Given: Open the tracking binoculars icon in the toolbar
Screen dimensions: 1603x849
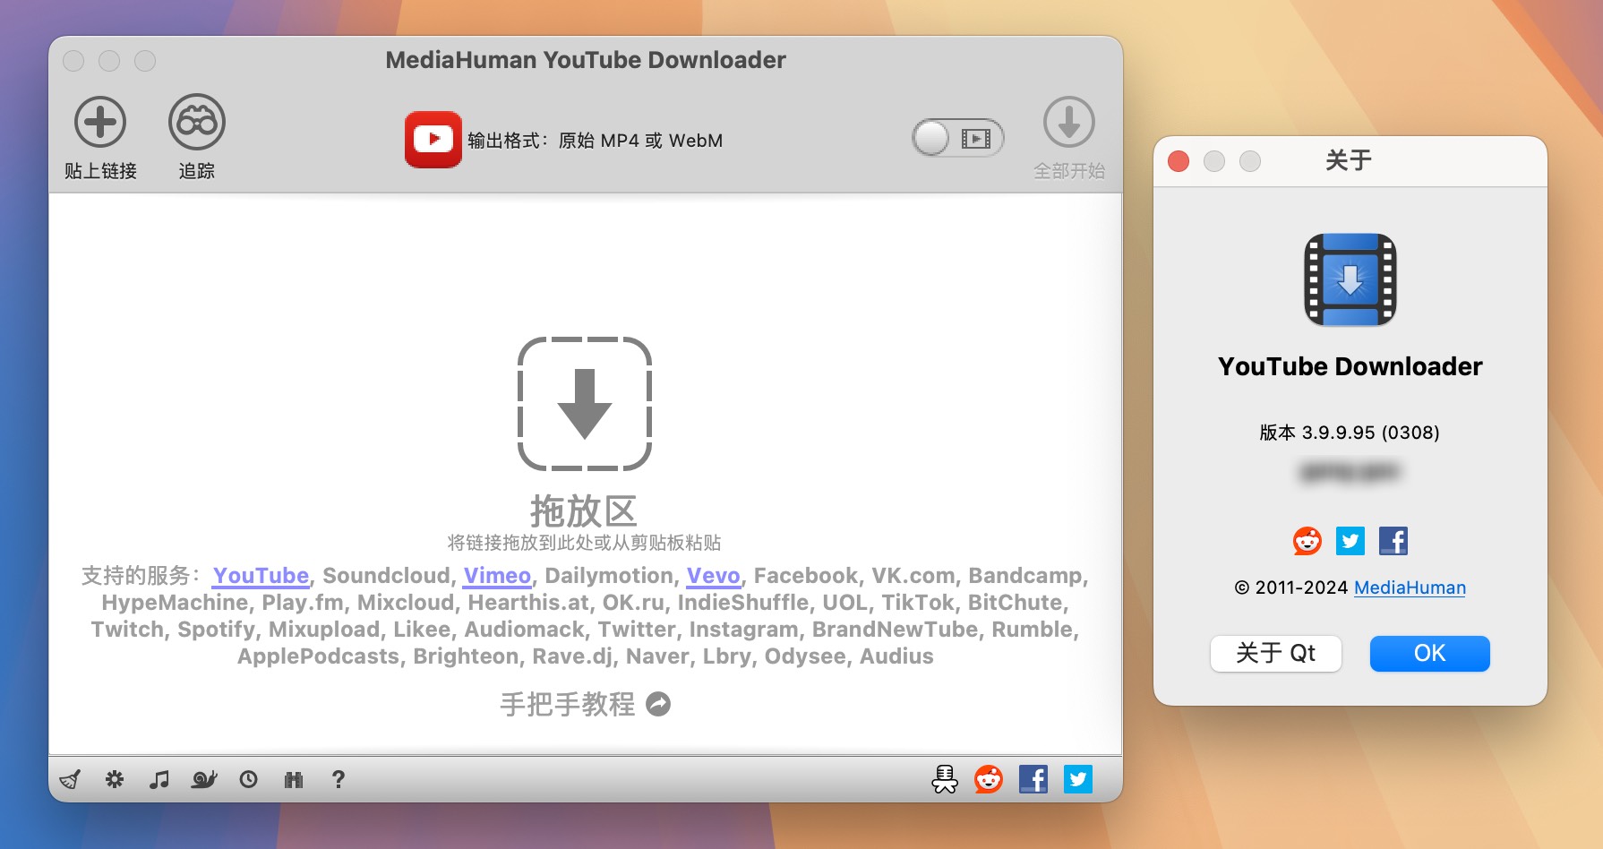Looking at the screenshot, I should tap(197, 122).
